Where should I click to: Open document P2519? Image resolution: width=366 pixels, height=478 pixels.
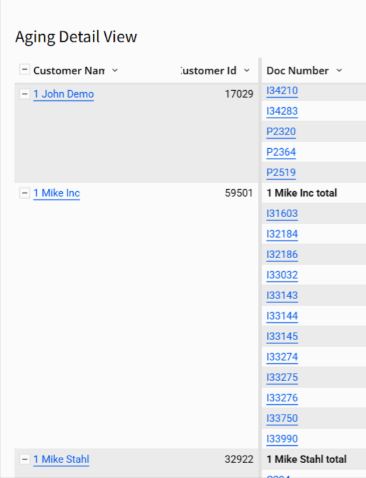coord(281,172)
